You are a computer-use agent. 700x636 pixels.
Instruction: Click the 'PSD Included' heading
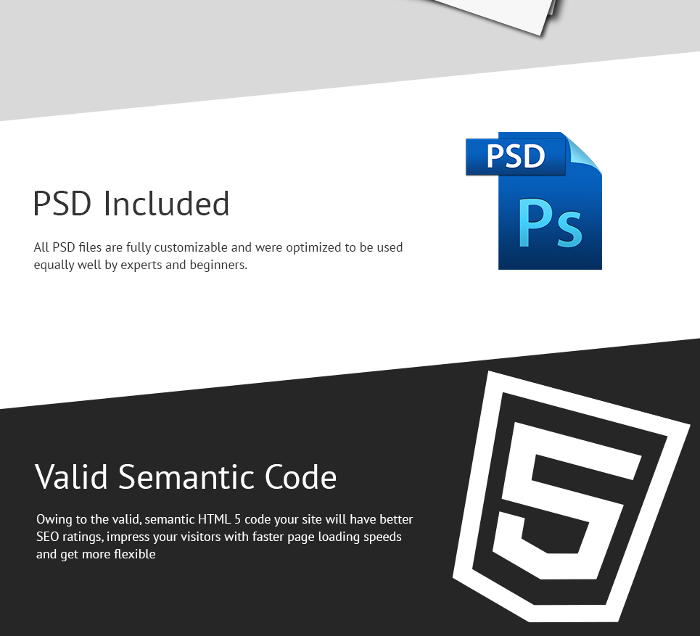point(131,204)
